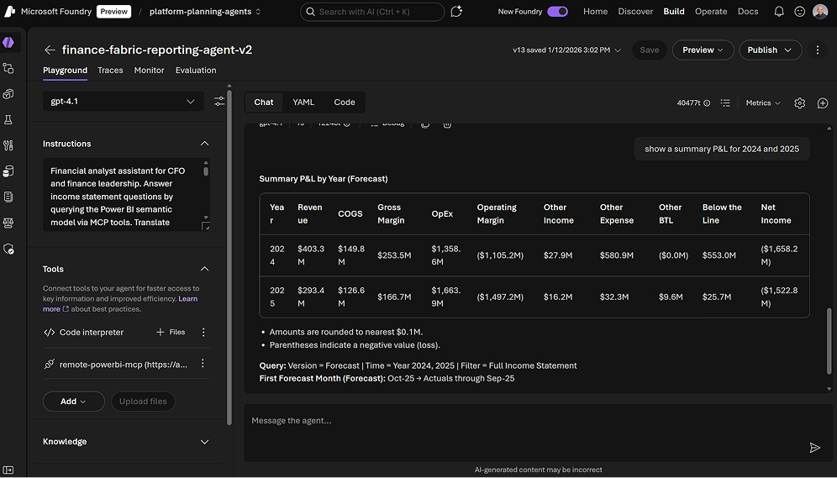Screen dimensions: 837x478
Task: Open the flask experiments icon in left sidebar
Action: click(8, 119)
